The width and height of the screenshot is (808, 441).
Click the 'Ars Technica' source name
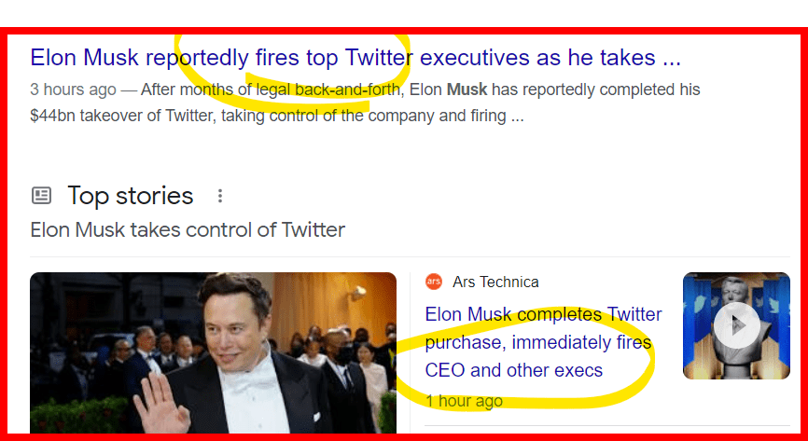tap(495, 282)
